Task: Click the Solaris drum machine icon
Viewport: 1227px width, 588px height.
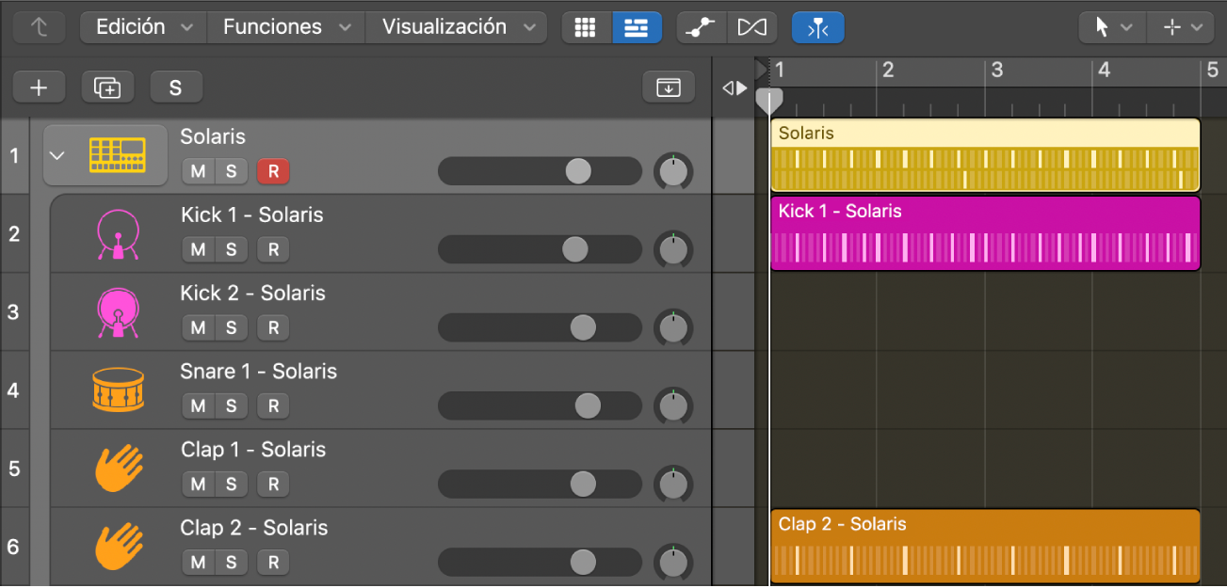Action: [x=115, y=154]
